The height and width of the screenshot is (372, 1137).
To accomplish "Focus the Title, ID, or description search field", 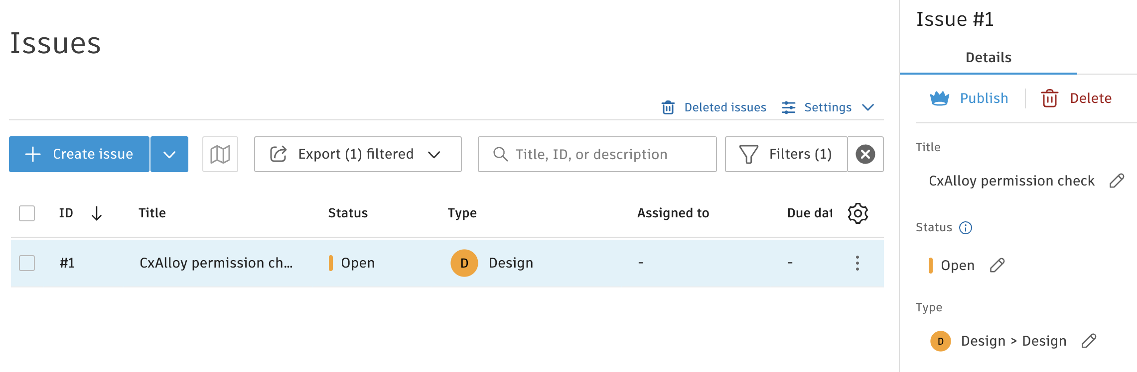I will point(597,154).
